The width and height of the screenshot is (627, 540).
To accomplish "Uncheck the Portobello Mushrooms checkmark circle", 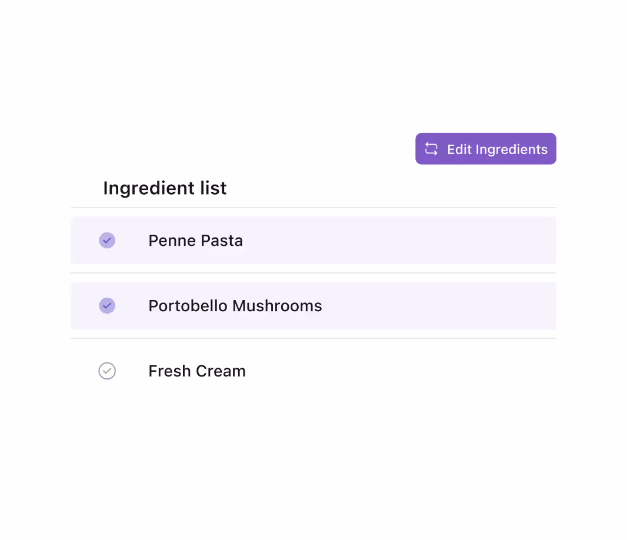I will tap(107, 306).
